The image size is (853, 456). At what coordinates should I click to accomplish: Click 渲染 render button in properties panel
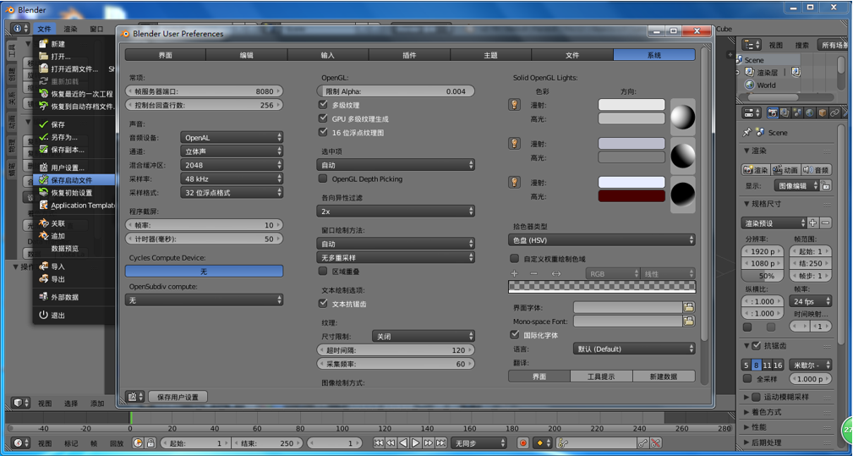pos(755,170)
